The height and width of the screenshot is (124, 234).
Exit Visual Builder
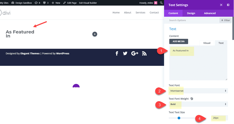click(88, 3)
